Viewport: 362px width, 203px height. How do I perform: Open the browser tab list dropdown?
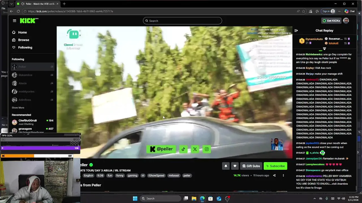(12, 4)
